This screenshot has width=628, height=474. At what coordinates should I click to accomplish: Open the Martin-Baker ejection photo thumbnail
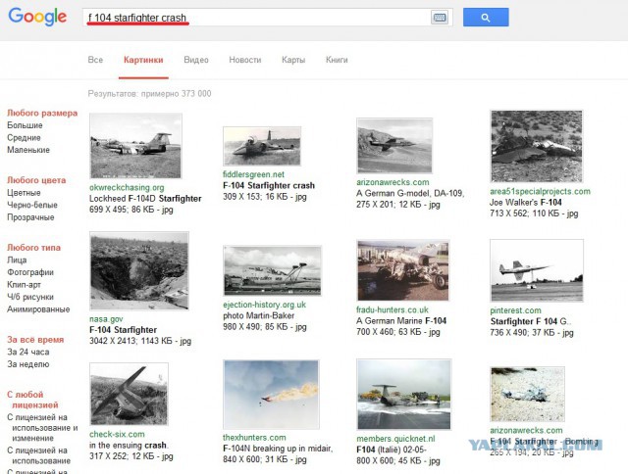273,270
